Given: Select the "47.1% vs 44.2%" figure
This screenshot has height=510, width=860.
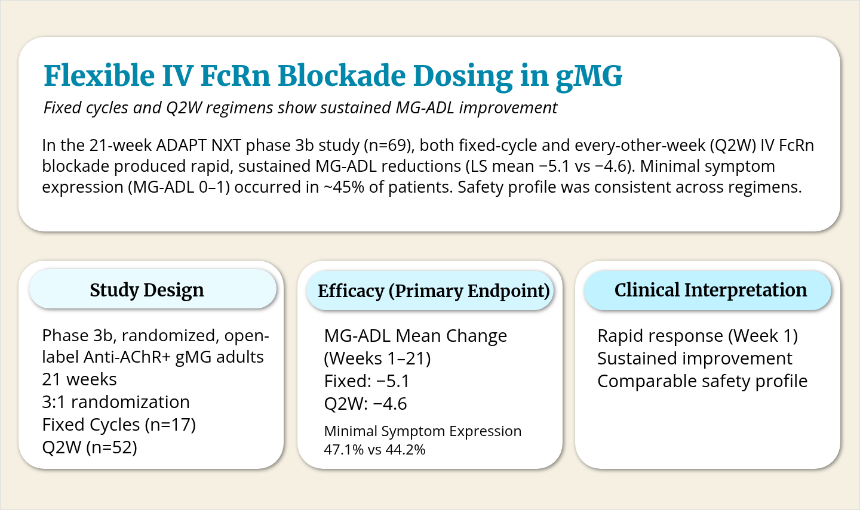Looking at the screenshot, I should (374, 450).
